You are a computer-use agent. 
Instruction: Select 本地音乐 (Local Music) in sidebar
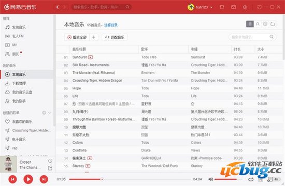tap(27, 74)
